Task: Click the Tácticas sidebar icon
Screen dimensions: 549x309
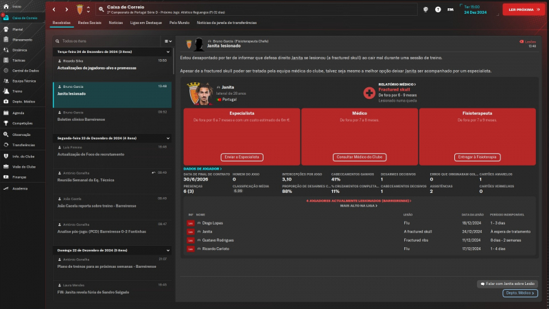Action: [5, 60]
